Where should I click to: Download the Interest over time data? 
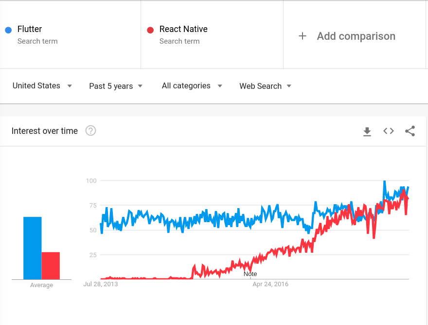pos(367,131)
